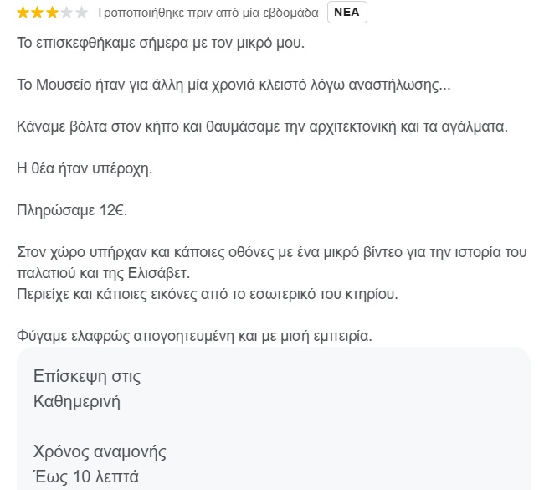Click the 'Επίσκεψη στις' label
This screenshot has height=490, width=539.
click(87, 376)
